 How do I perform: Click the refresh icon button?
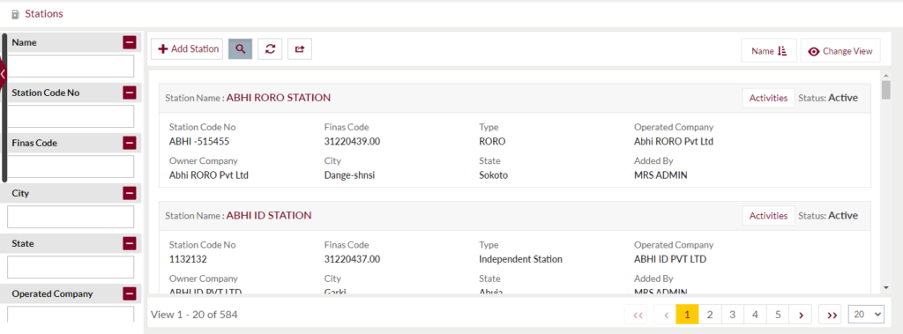click(x=270, y=49)
